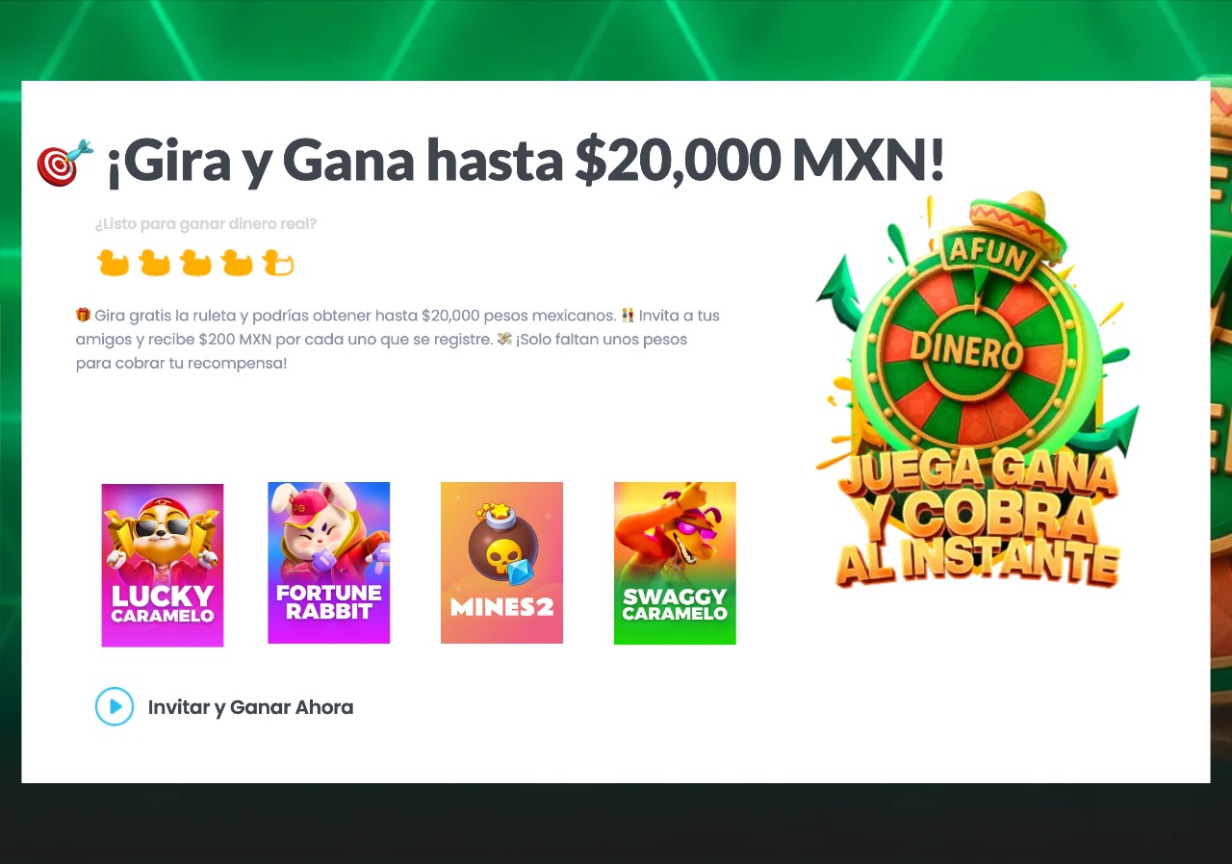The height and width of the screenshot is (864, 1232).
Task: Click the DINERO center of the wheel
Action: point(966,350)
